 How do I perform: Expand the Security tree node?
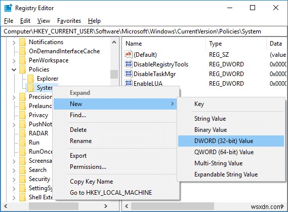point(14,180)
